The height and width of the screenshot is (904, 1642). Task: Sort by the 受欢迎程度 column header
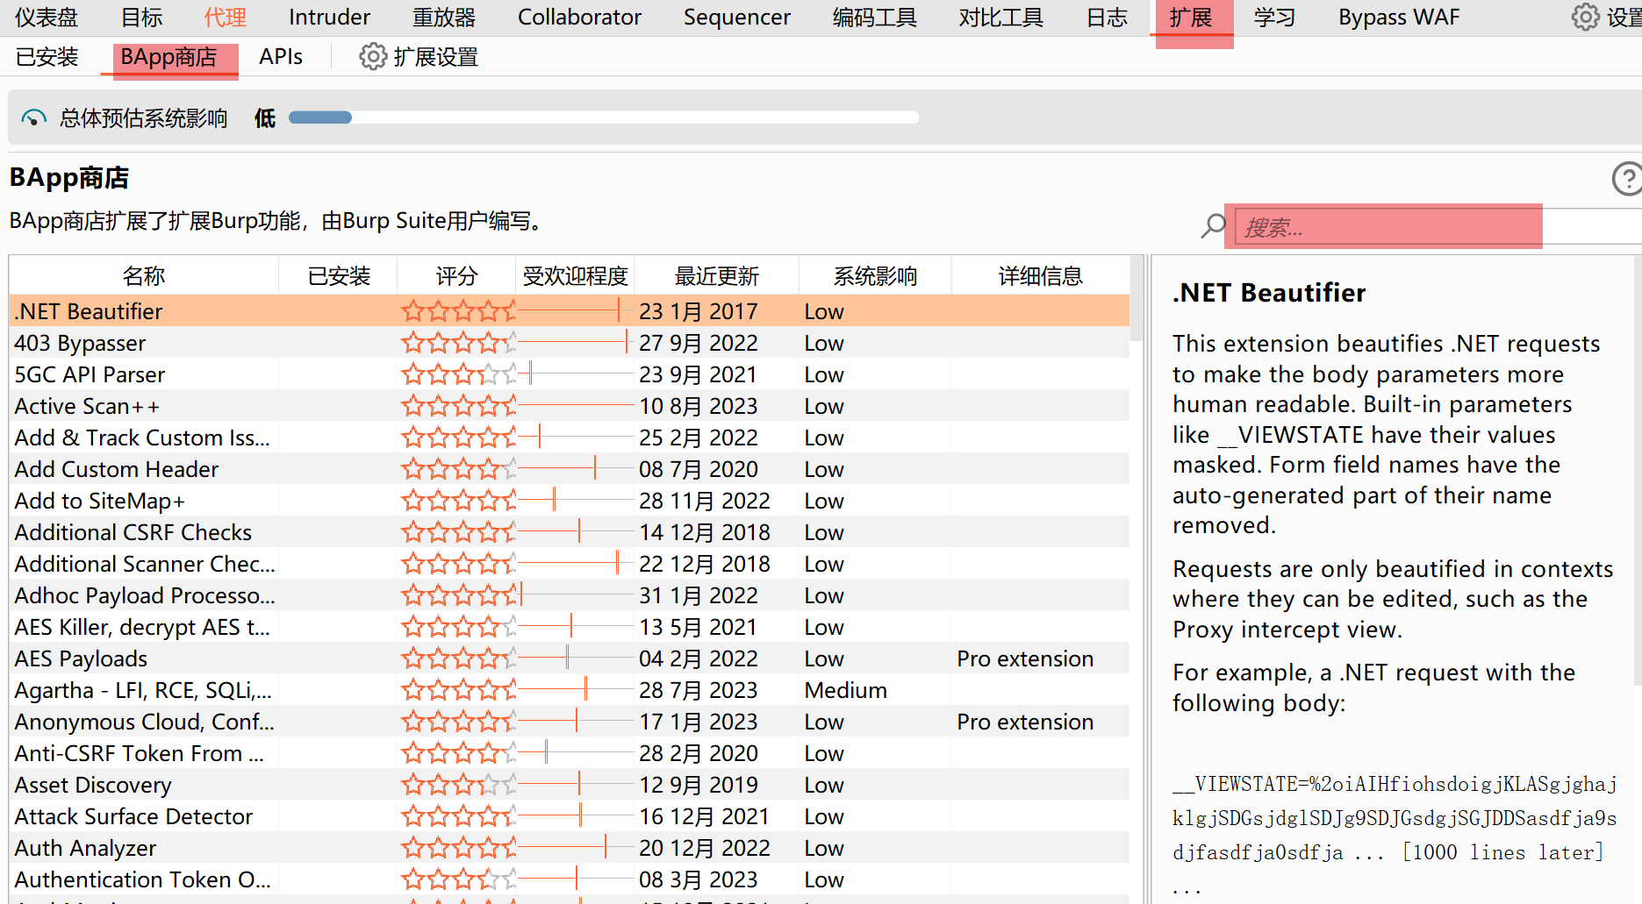pyautogui.click(x=575, y=276)
